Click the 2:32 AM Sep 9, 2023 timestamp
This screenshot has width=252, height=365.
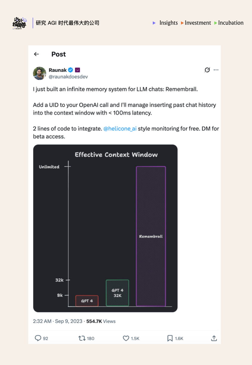57,321
